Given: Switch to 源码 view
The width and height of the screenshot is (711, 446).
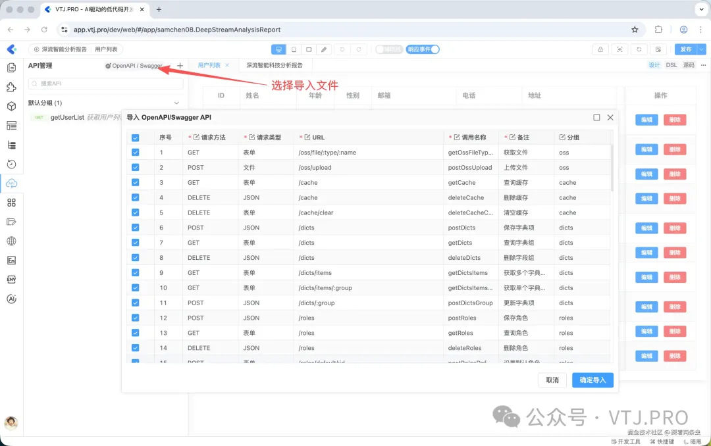Looking at the screenshot, I should (x=689, y=65).
